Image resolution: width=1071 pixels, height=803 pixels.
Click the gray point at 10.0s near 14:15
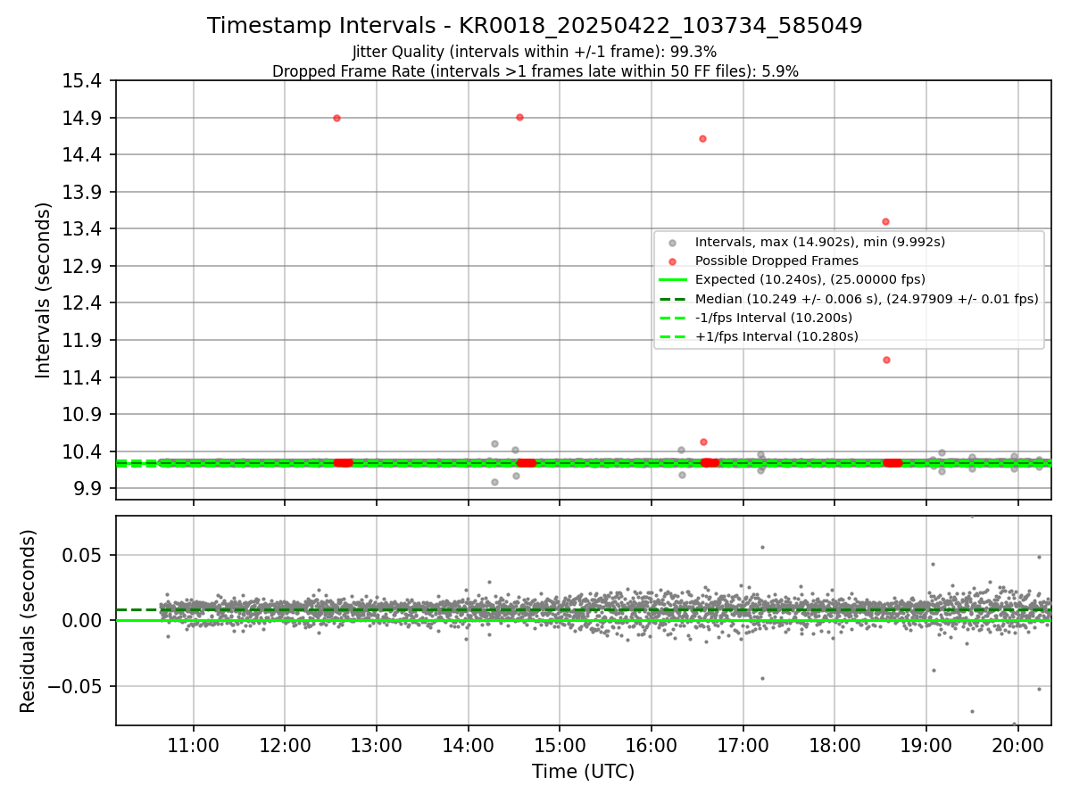coord(494,482)
